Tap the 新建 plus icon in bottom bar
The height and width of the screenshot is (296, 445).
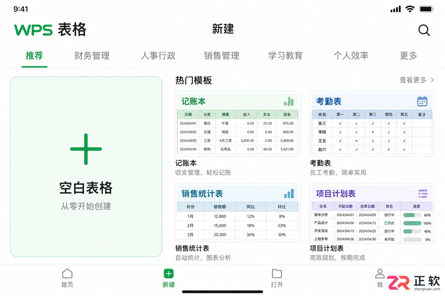click(168, 273)
